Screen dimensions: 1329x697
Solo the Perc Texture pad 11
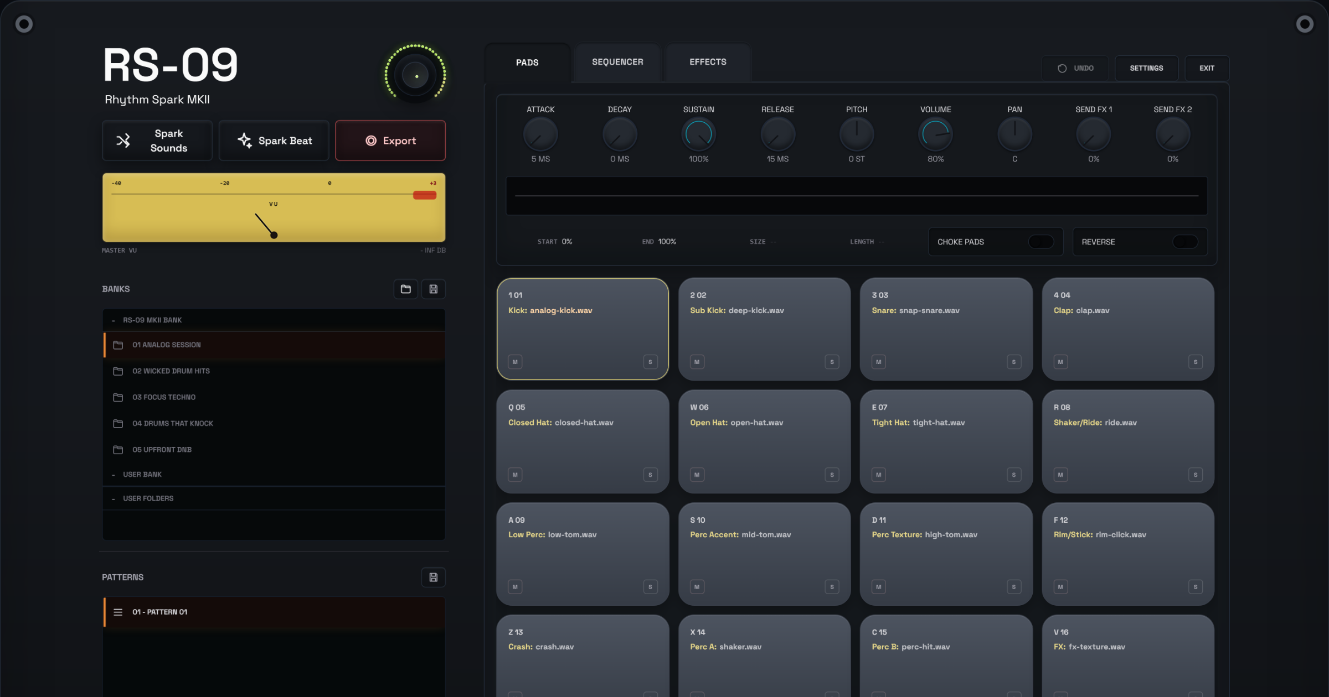pyautogui.click(x=1014, y=587)
